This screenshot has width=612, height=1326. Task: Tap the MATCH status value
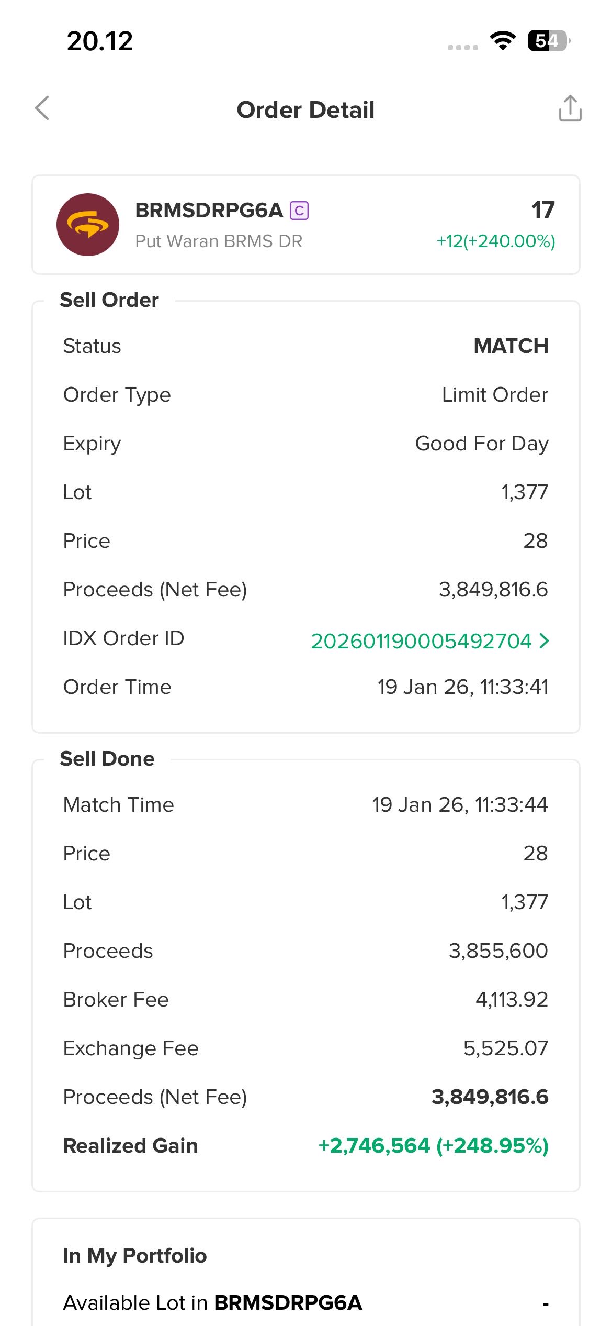(x=511, y=346)
